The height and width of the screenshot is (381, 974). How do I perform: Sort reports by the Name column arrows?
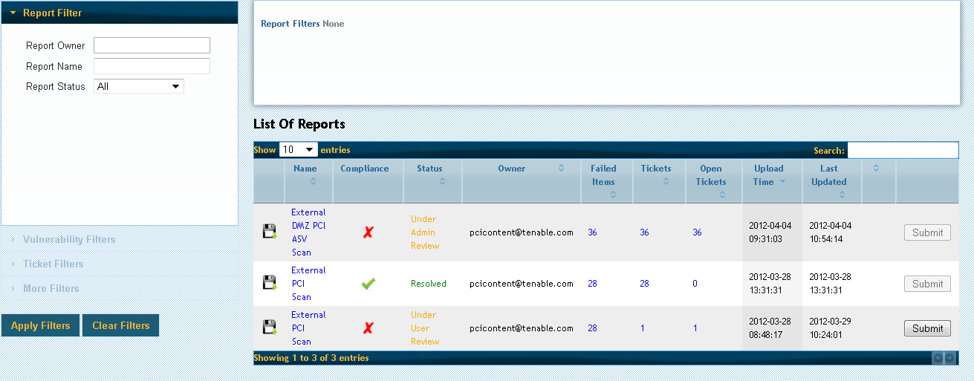pos(313,181)
